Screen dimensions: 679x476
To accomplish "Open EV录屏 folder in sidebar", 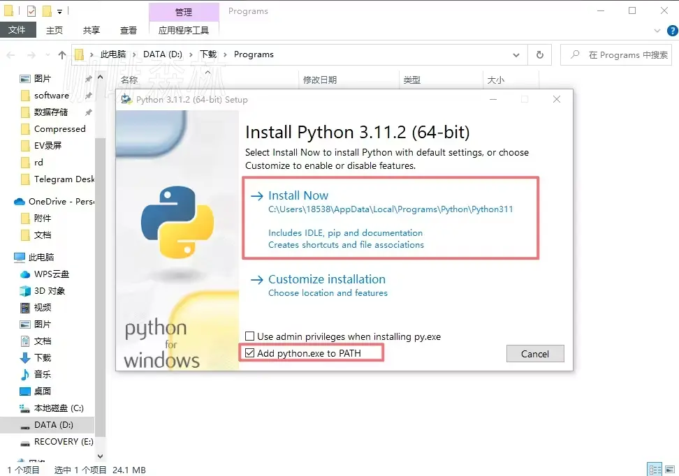I will click(48, 145).
